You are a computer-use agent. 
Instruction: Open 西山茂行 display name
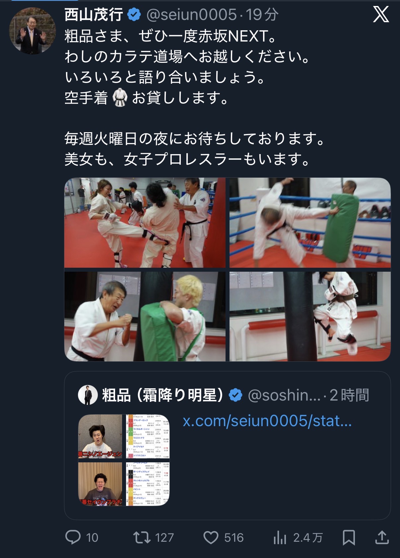click(94, 15)
